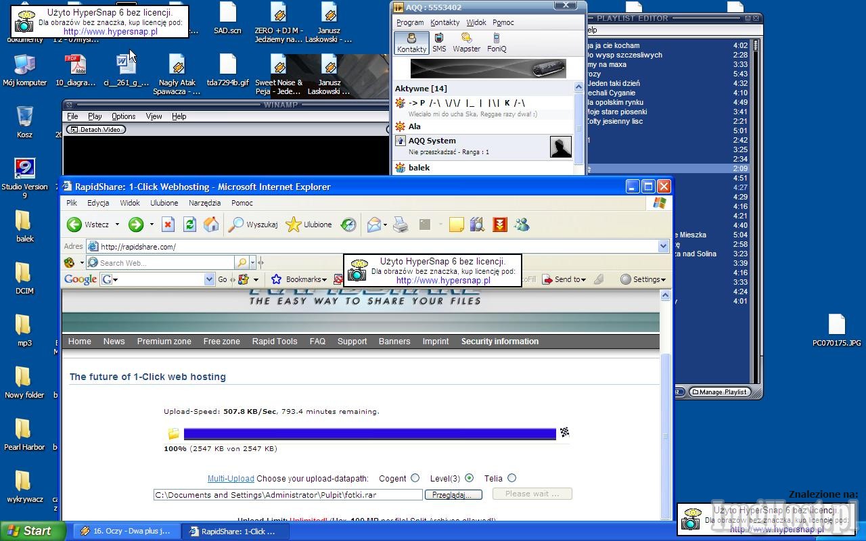Open the Plik menu in Internet Explorer

point(72,203)
